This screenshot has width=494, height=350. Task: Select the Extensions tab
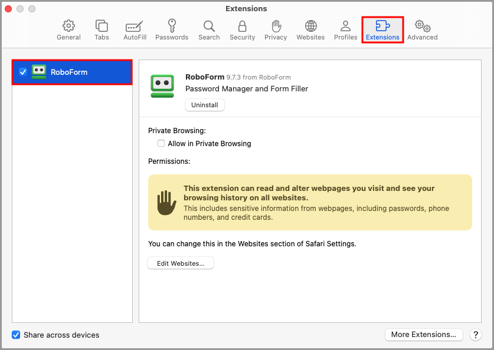[x=382, y=30]
